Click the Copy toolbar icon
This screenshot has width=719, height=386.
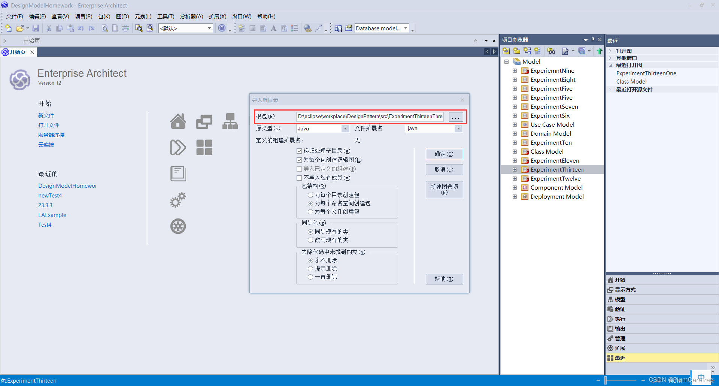tap(59, 28)
